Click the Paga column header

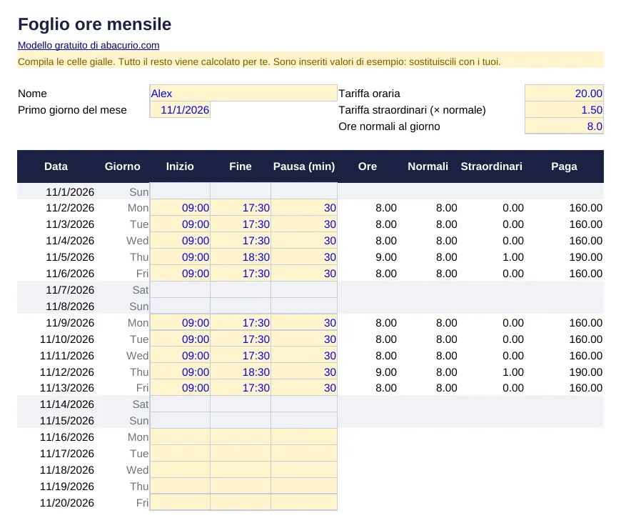pyautogui.click(x=564, y=166)
